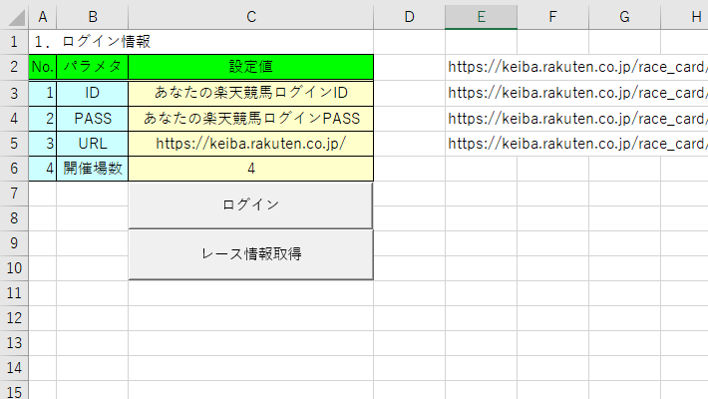Select column A header
The height and width of the screenshot is (399, 708).
click(x=43, y=17)
